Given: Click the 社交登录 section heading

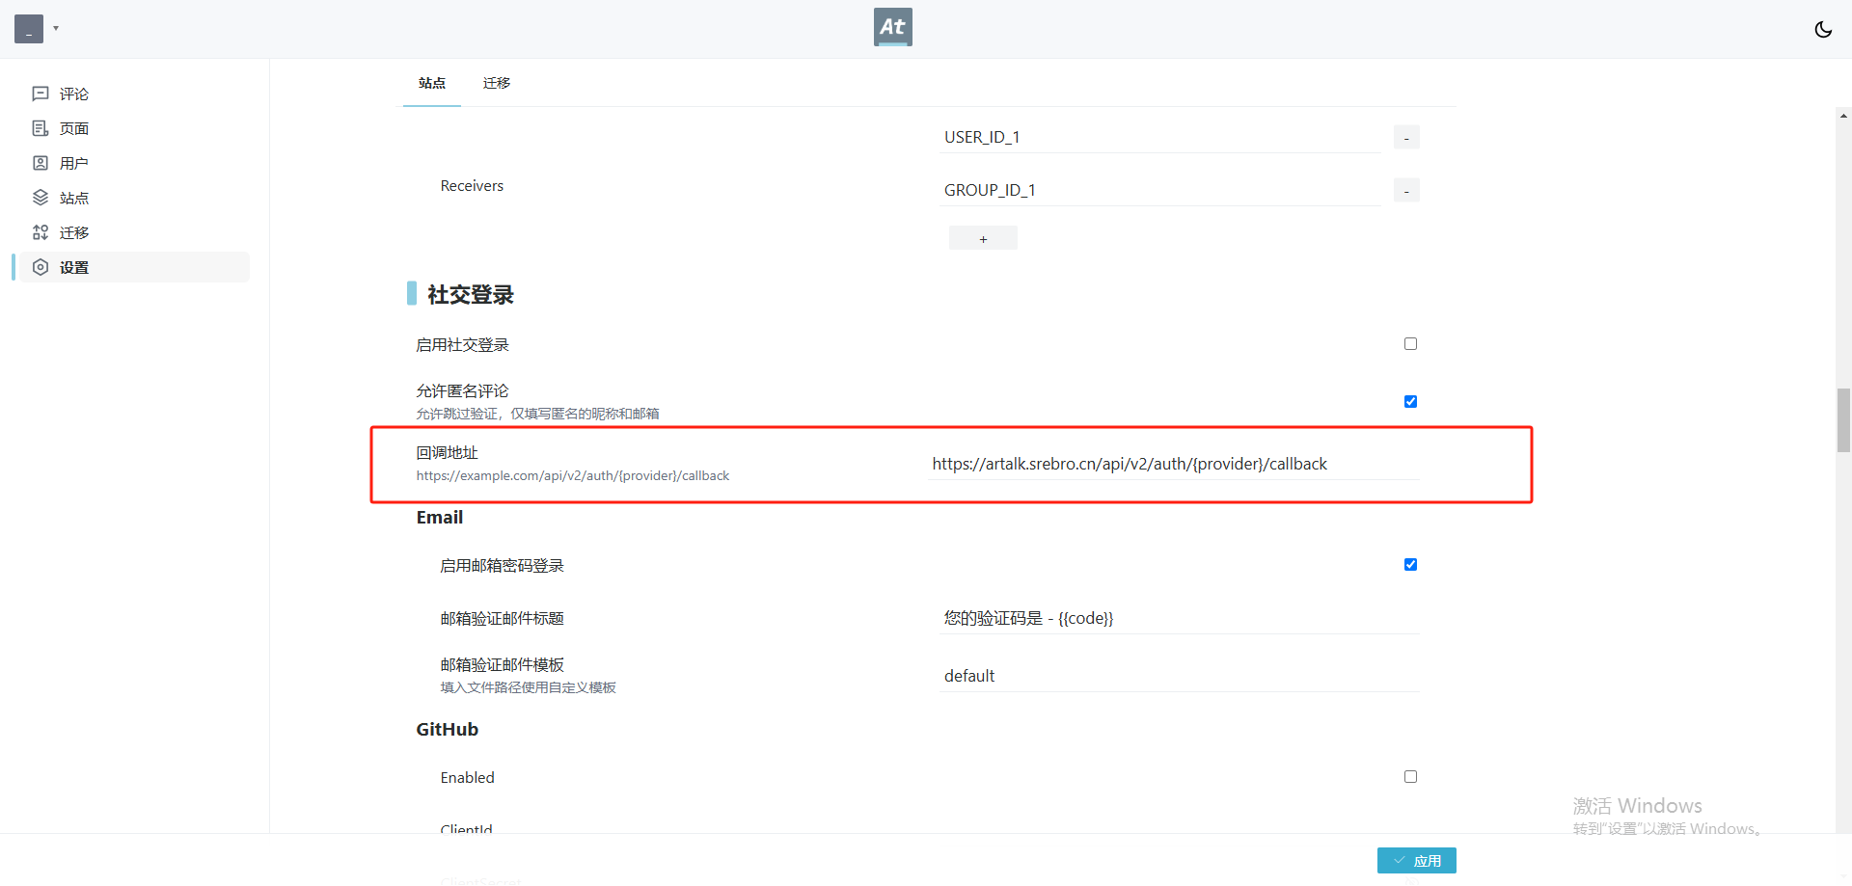Looking at the screenshot, I should coord(471,294).
